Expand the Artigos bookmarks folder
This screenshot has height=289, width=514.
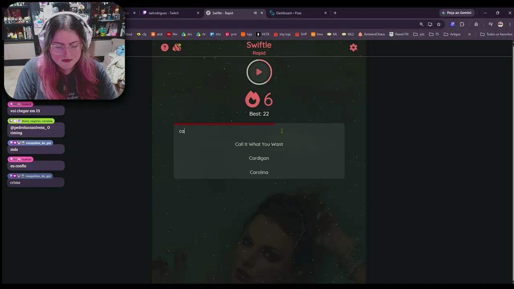(x=452, y=34)
